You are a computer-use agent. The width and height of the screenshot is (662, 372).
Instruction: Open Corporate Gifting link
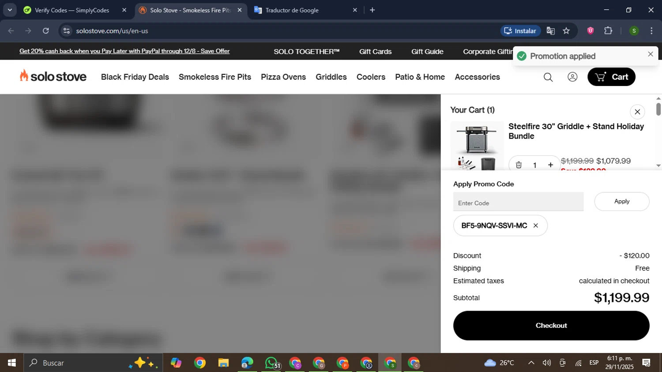point(488,52)
